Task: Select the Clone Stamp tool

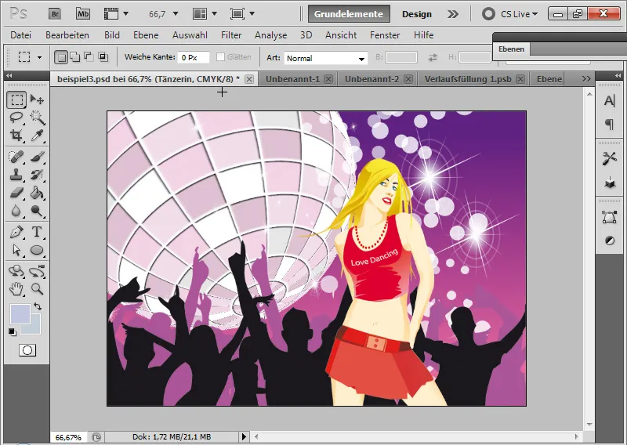Action: click(16, 175)
